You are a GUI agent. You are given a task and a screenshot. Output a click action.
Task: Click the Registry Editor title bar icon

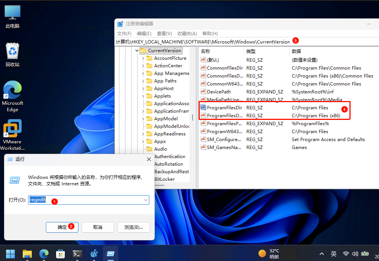point(120,24)
